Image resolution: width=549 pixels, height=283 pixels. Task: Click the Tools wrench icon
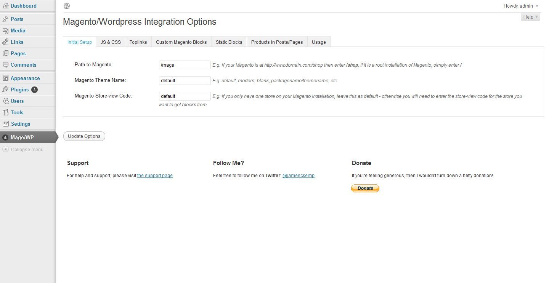click(5, 112)
